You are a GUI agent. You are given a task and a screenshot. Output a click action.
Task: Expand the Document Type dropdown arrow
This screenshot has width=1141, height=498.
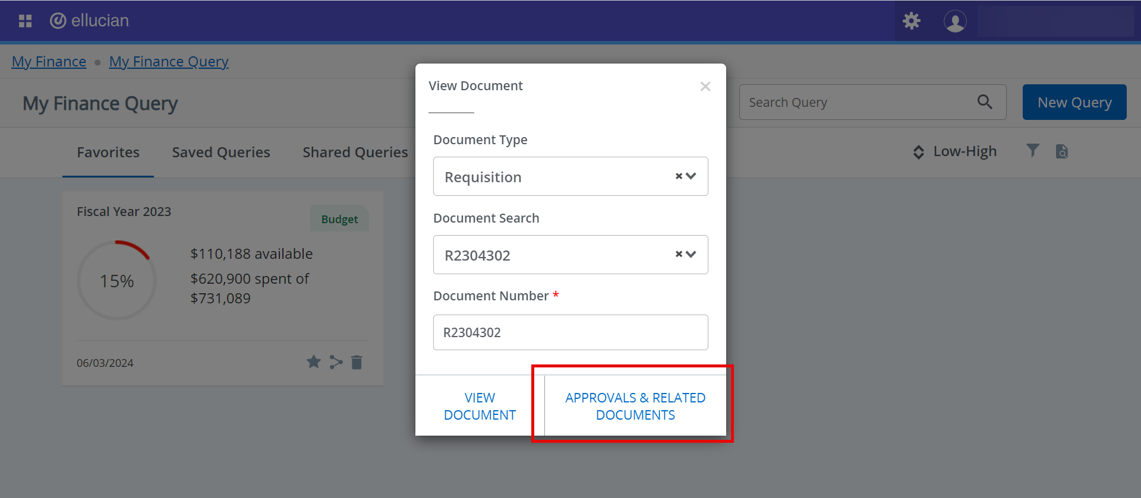click(691, 176)
